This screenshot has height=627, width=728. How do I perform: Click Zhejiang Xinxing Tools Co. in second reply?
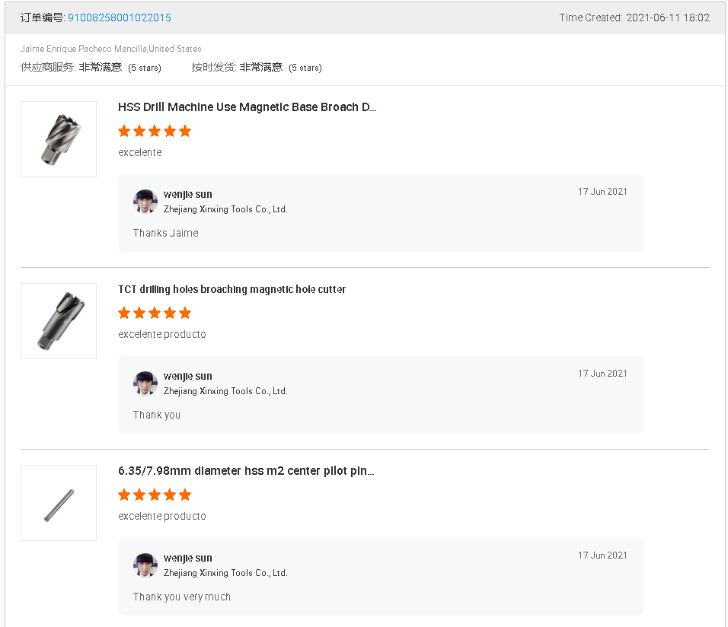225,391
